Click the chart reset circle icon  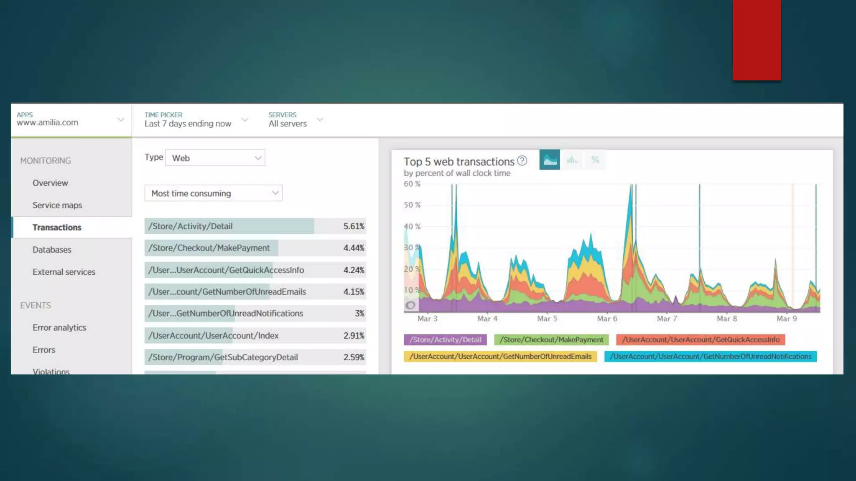[410, 305]
